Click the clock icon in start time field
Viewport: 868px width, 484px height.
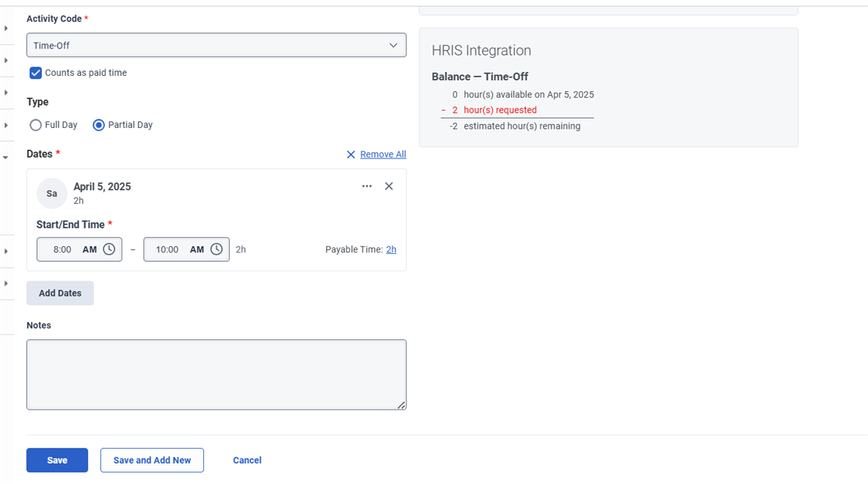pyautogui.click(x=109, y=249)
